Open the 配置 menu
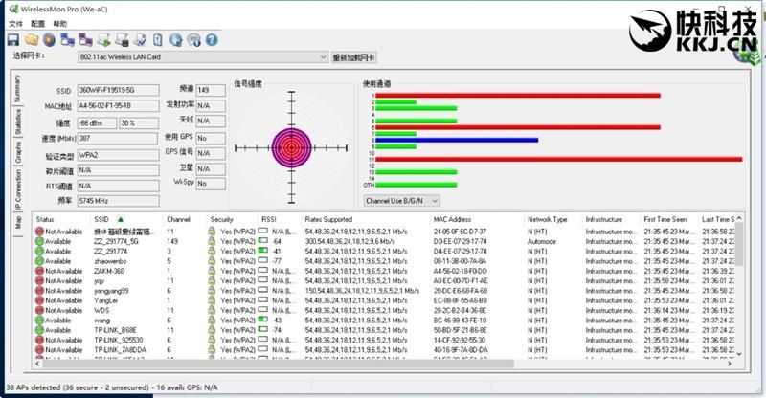Viewport: 766px width, 398px height. [x=37, y=24]
